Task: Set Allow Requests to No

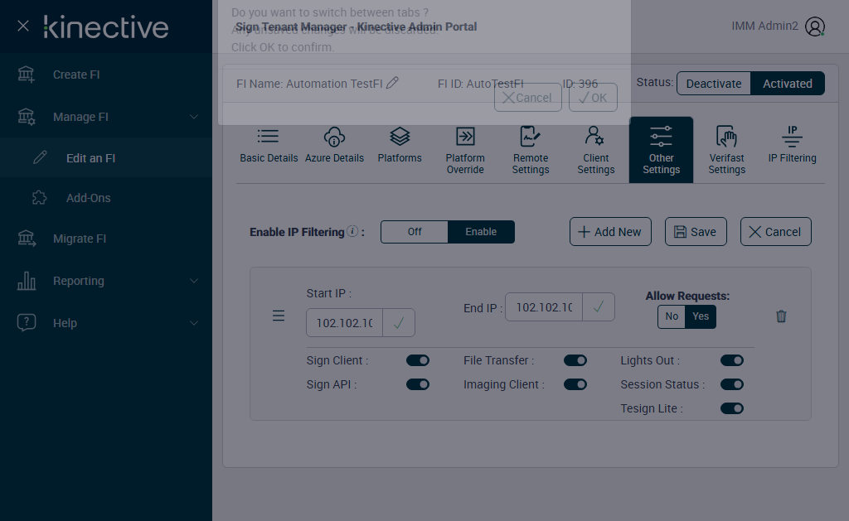Action: (x=672, y=316)
